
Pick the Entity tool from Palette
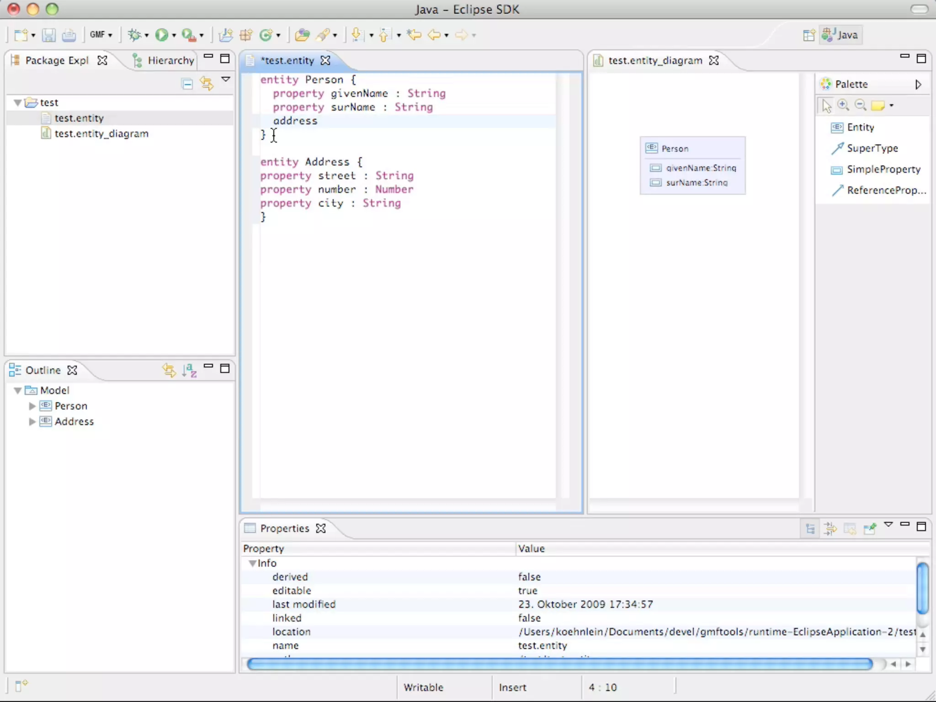[x=860, y=128]
